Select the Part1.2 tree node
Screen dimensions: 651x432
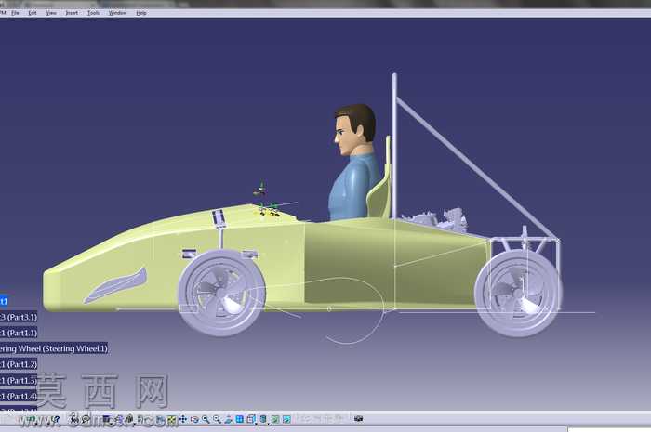(19, 364)
